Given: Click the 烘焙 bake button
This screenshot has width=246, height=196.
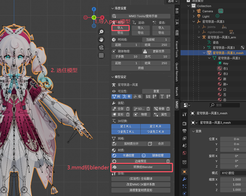Looking at the screenshot, I should click(141, 68).
